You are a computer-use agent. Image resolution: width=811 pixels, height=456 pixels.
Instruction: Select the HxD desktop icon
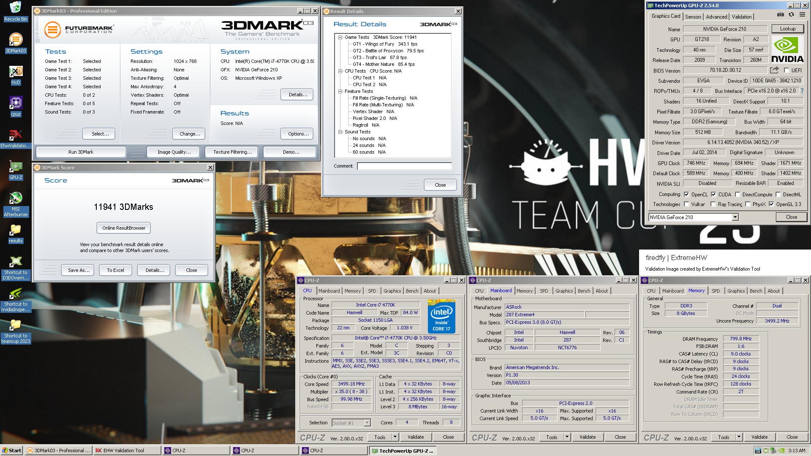click(x=16, y=75)
